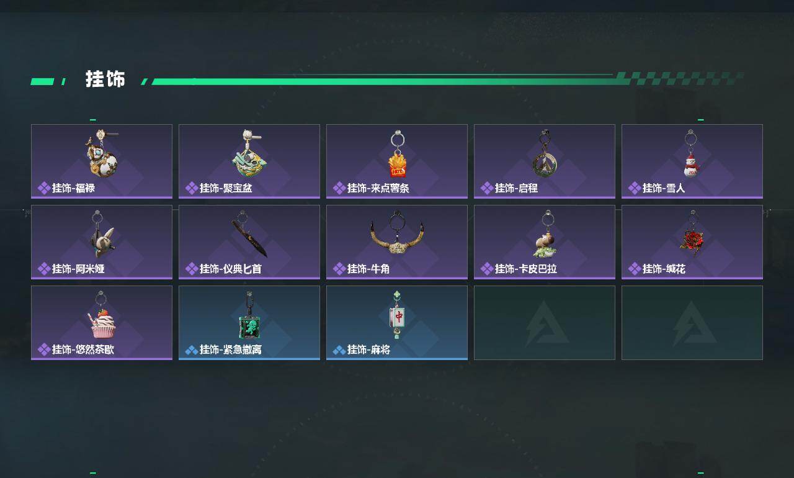Click purple rarity diamond beside 挂饰-雪人

pyautogui.click(x=634, y=188)
